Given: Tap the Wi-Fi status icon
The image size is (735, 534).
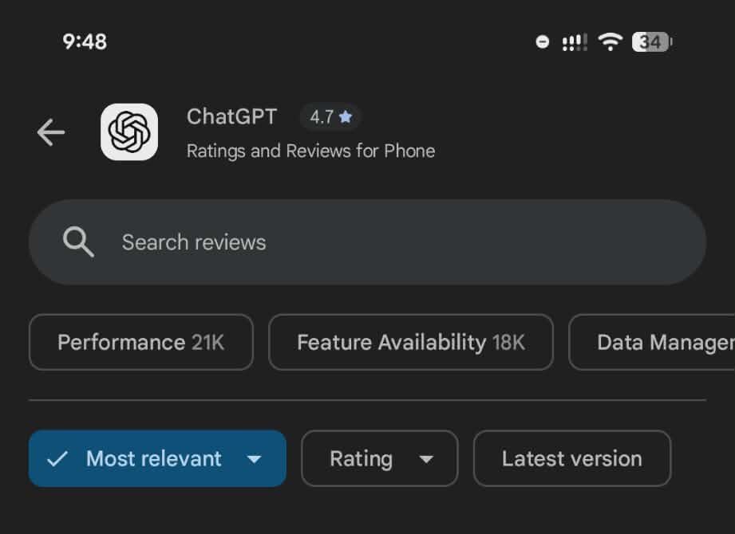Looking at the screenshot, I should coord(611,42).
